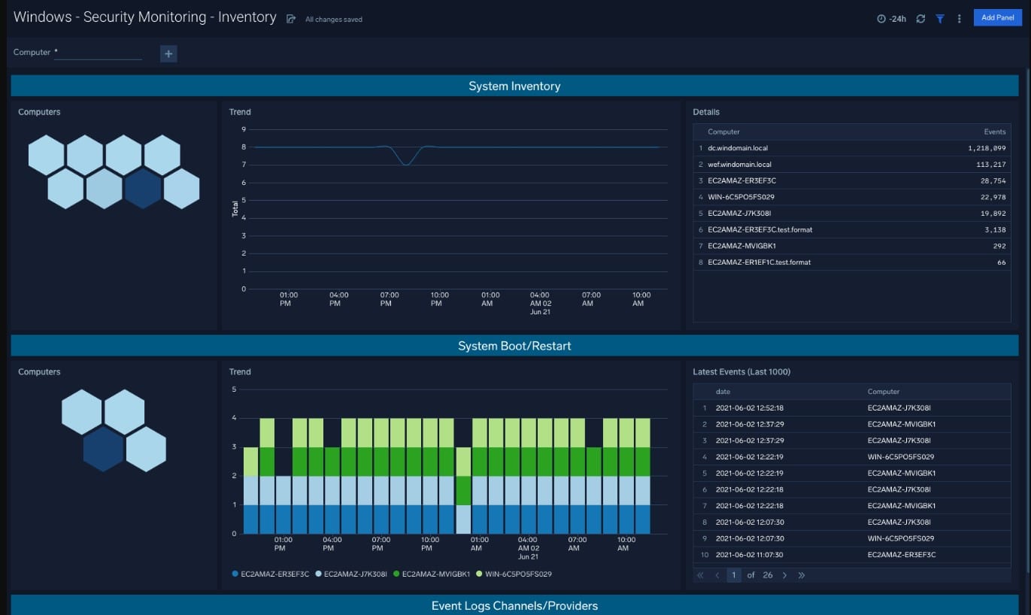Toggle EC2AMAZ-J7K308I series in legend

click(351, 574)
